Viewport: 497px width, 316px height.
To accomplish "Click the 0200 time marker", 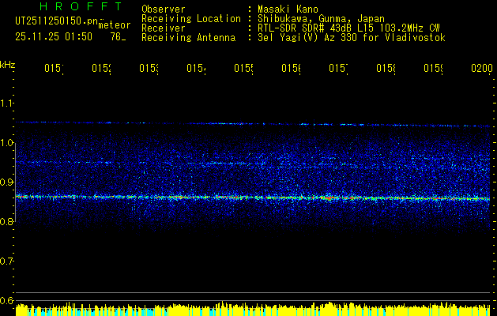I will click(482, 69).
